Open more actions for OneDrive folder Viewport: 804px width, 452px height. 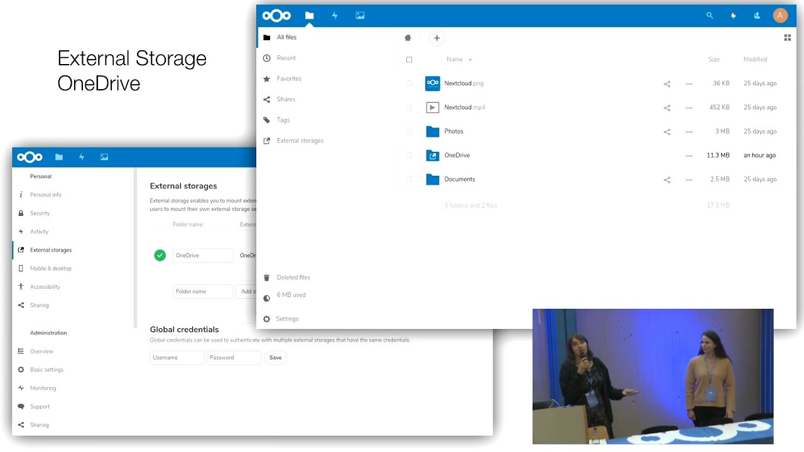pos(689,156)
